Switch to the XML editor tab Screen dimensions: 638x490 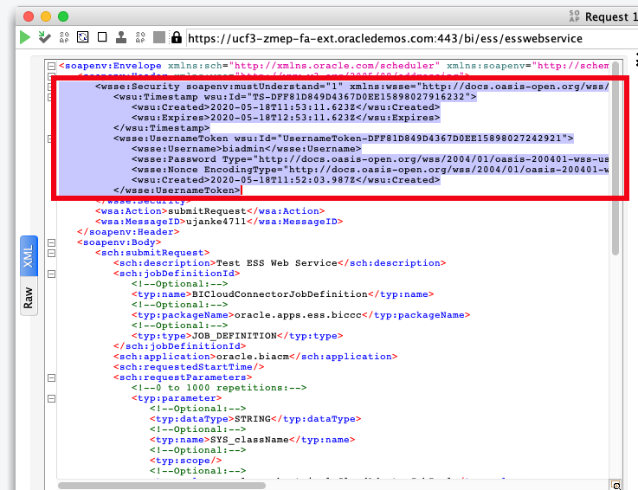tap(29, 256)
